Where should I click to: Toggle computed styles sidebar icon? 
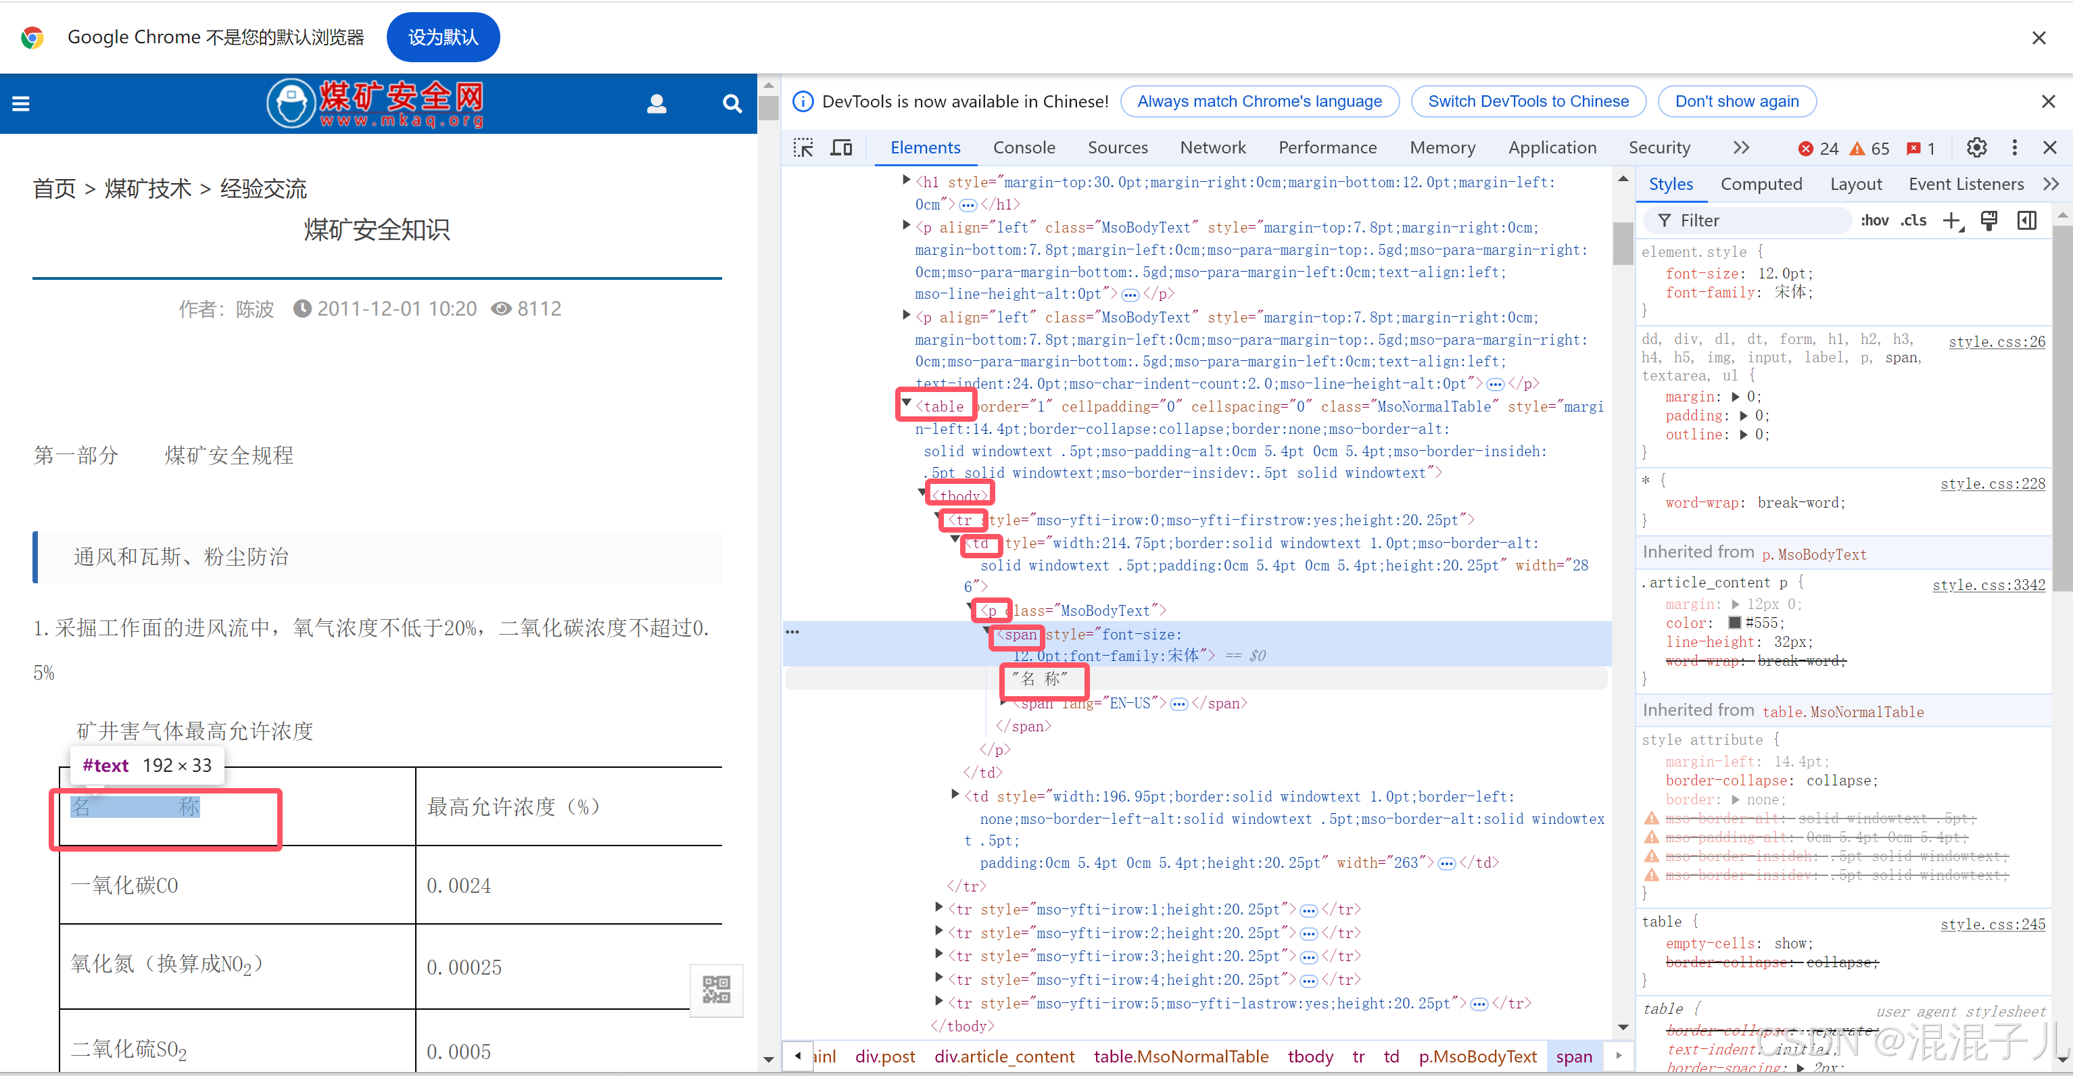[x=2026, y=221]
